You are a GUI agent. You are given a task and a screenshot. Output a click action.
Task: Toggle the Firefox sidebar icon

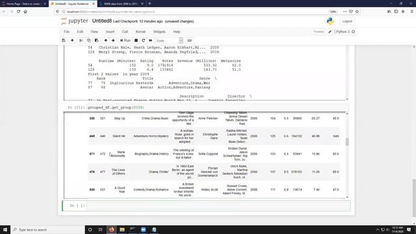[396, 12]
